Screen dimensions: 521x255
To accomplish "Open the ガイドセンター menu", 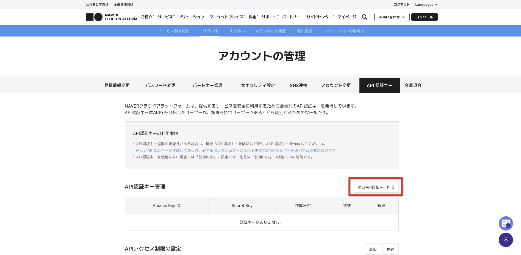I will 319,17.
